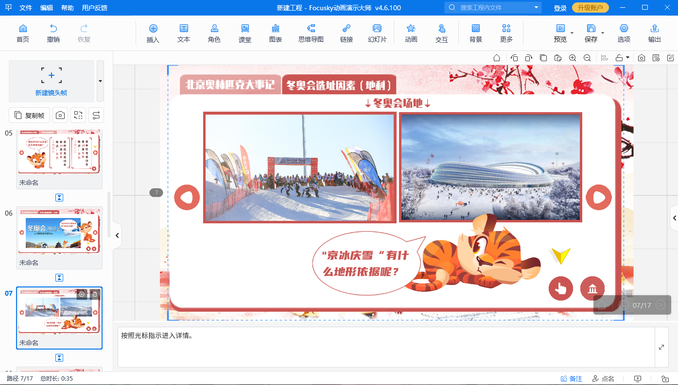The height and width of the screenshot is (385, 678).
Task: Click the 撤销 undo button
Action: [53, 33]
